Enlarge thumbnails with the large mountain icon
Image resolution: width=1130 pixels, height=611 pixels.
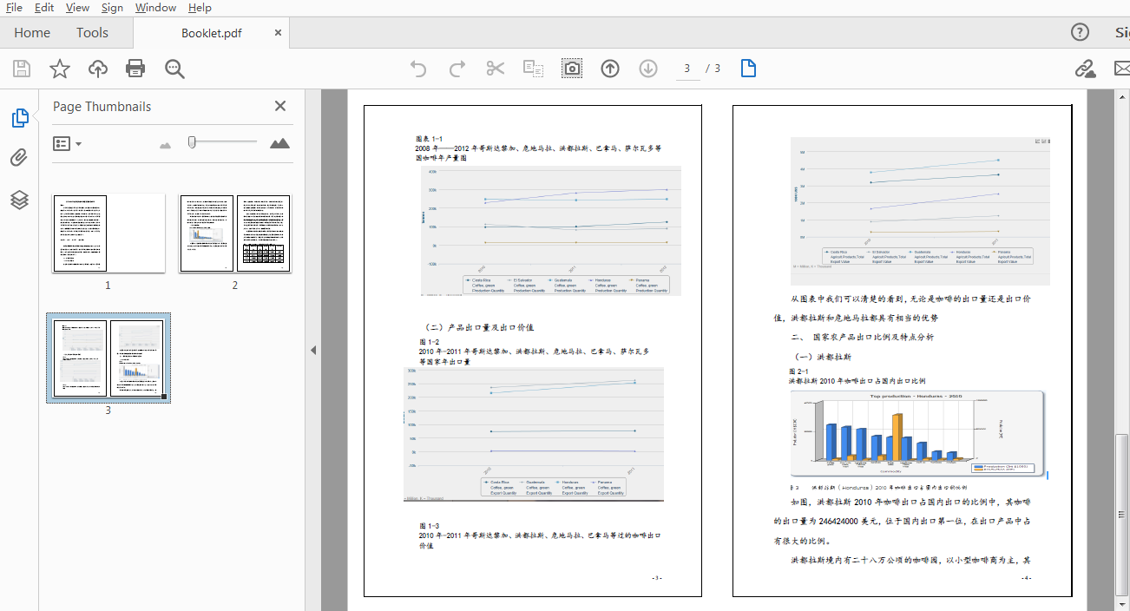279,143
